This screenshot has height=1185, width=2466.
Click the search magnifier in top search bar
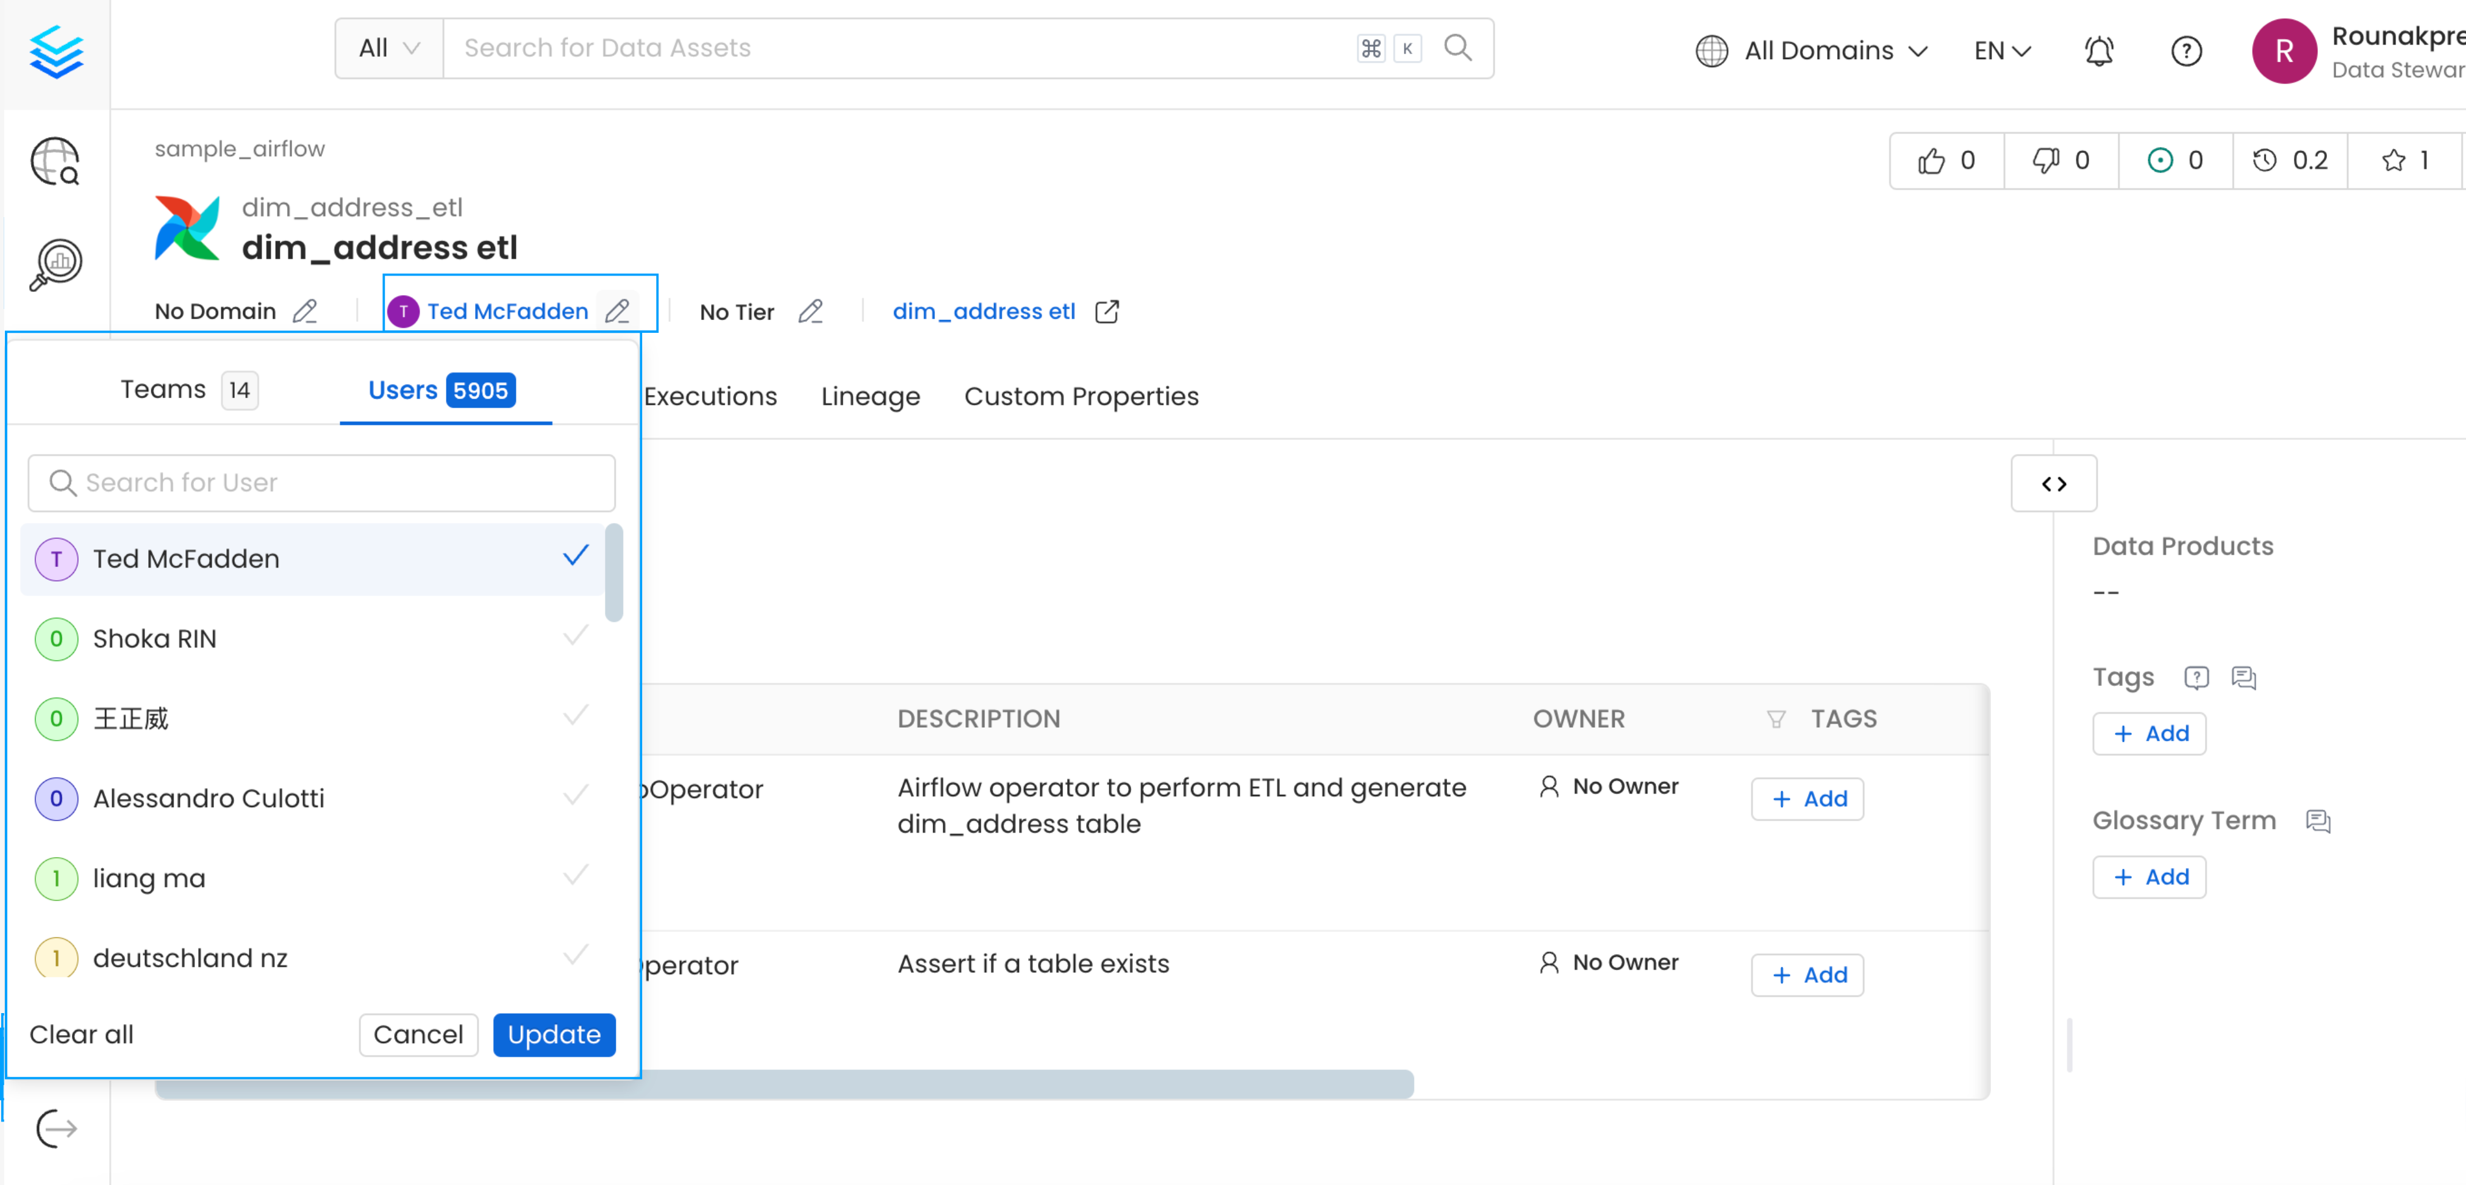pyautogui.click(x=1457, y=47)
